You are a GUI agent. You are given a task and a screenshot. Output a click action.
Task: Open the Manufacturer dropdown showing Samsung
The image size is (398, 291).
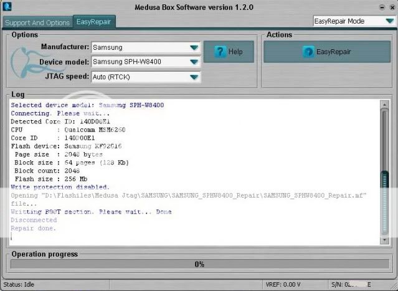(x=146, y=47)
